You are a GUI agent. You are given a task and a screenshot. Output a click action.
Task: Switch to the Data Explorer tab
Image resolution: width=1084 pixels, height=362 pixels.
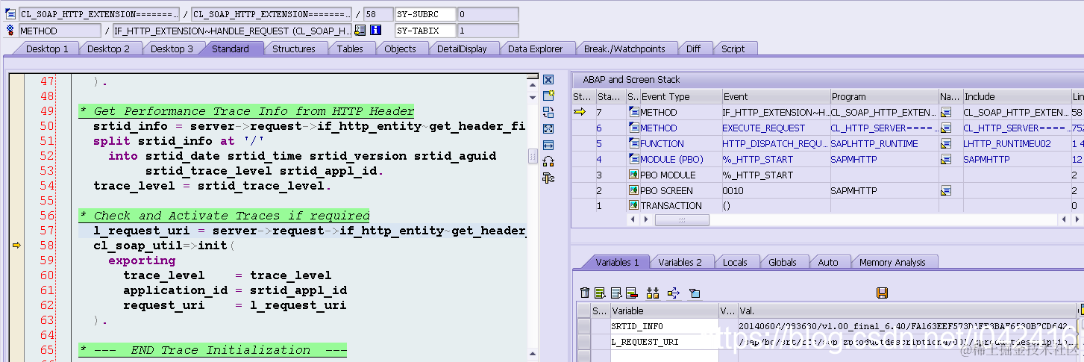[536, 49]
